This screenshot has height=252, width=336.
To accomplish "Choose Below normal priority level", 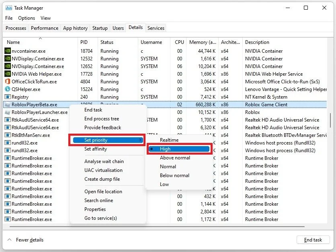I will coord(174,176).
